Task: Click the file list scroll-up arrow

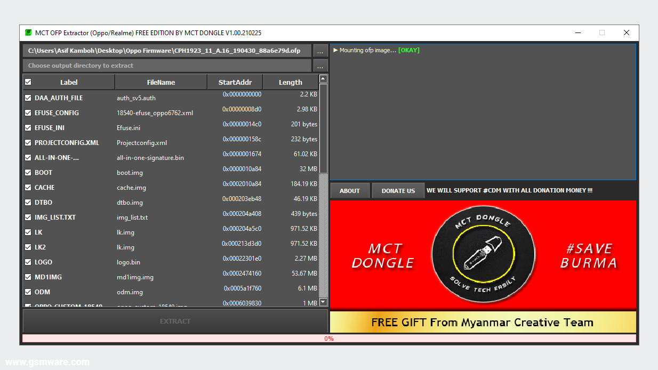Action: click(x=323, y=78)
